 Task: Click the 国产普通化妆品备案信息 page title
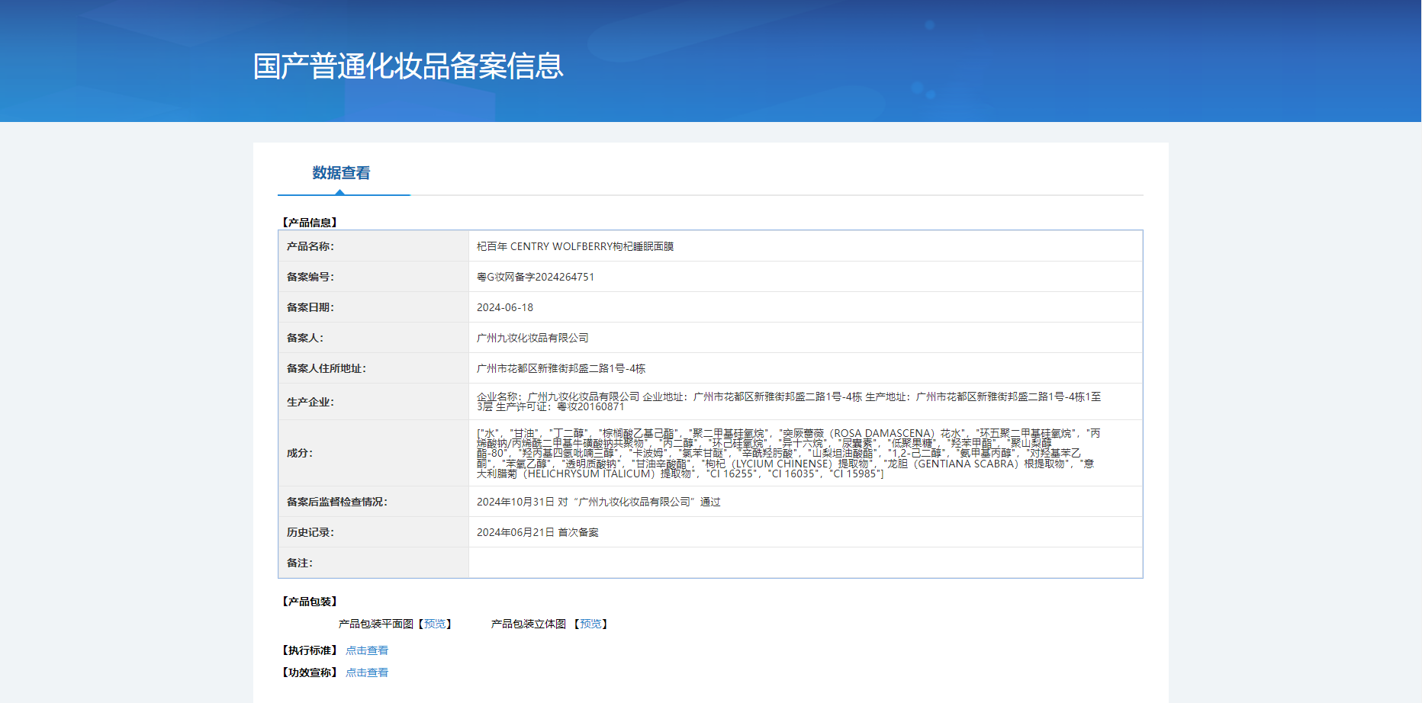pyautogui.click(x=408, y=66)
